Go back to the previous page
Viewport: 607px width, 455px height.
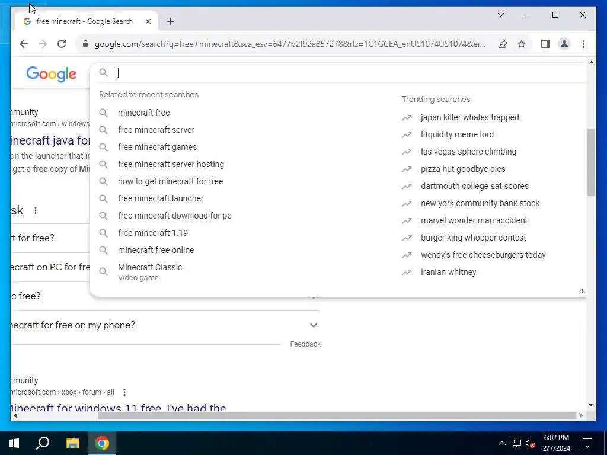coord(24,44)
